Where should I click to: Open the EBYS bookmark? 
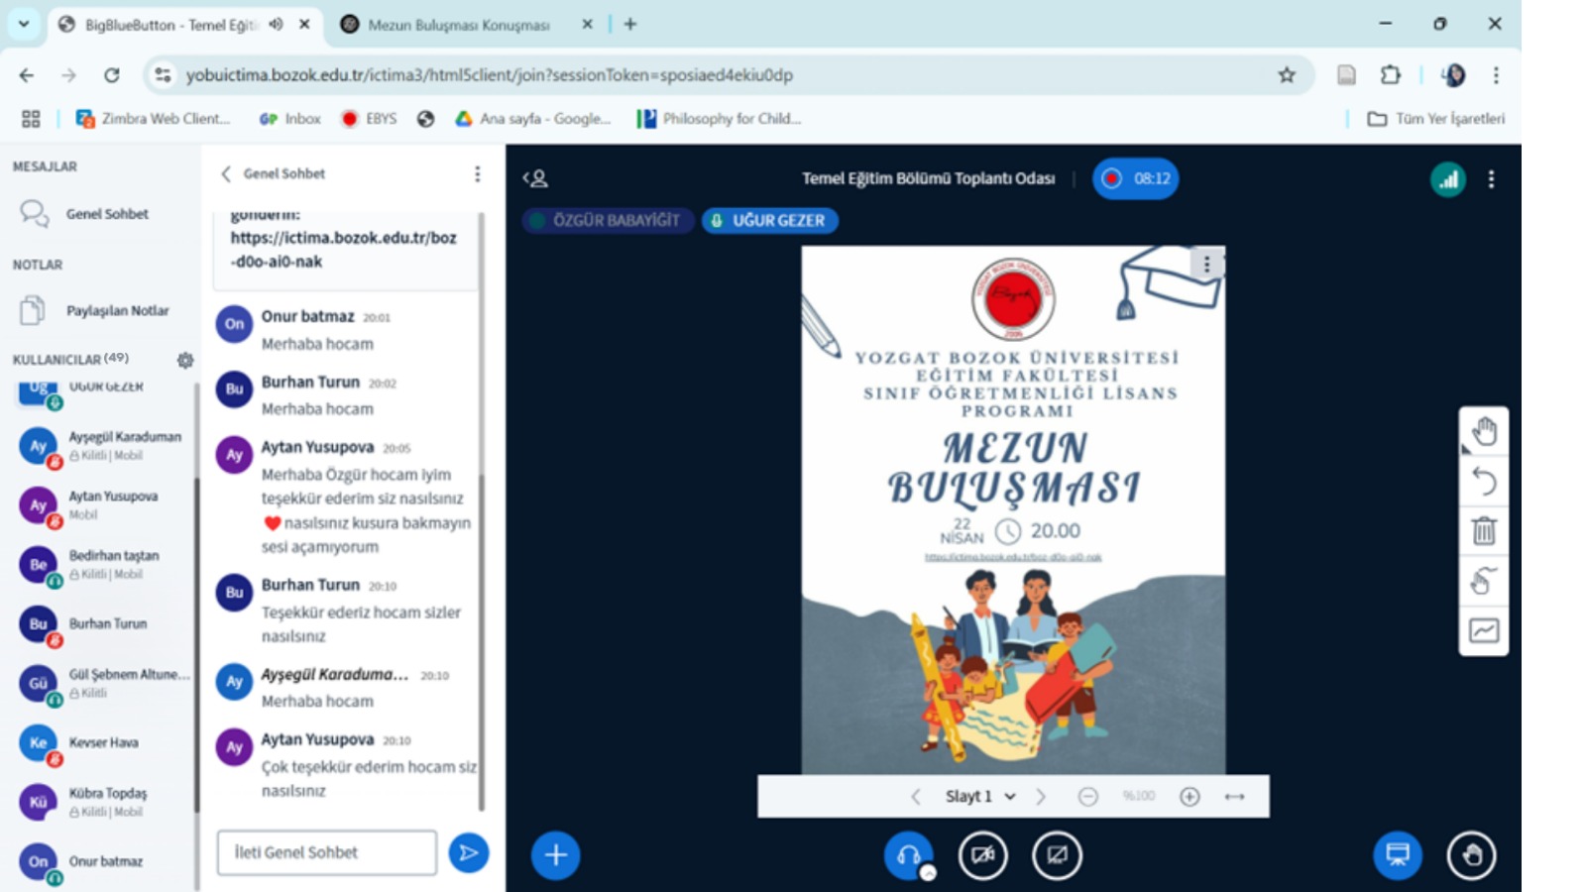[369, 119]
